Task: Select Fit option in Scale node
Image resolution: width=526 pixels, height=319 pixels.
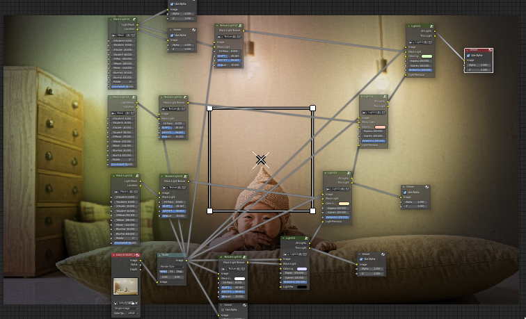Action: 171,272
